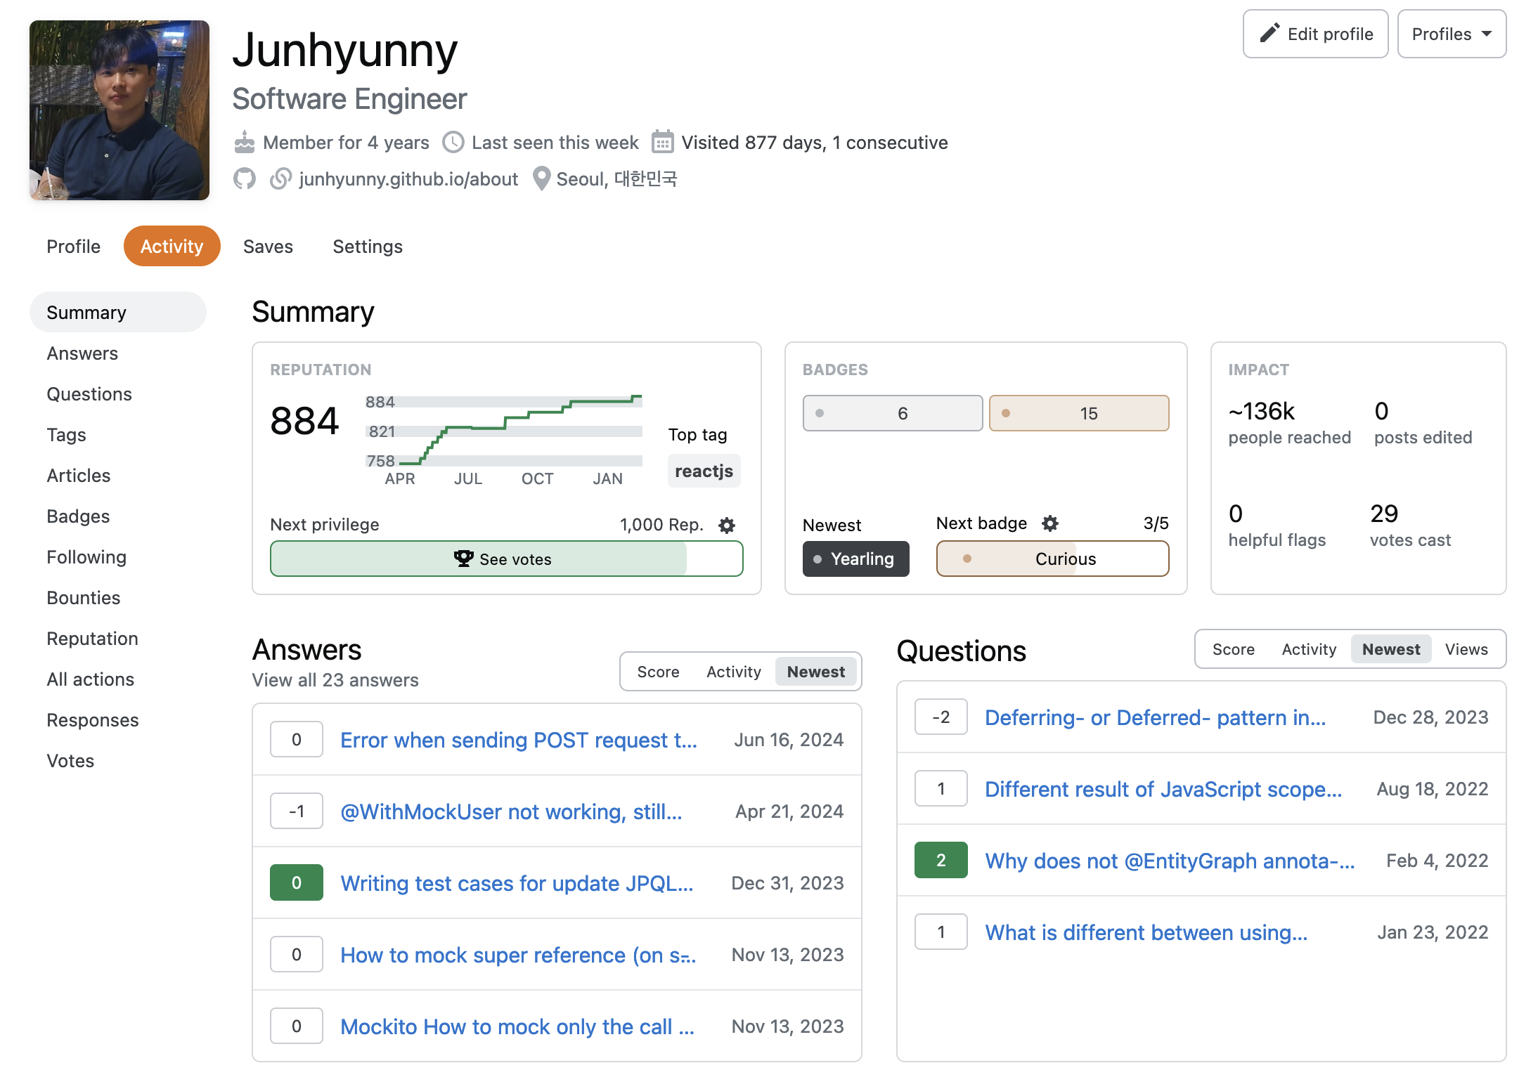The image size is (1538, 1089).
Task: Sort questions by Views
Action: 1466,649
